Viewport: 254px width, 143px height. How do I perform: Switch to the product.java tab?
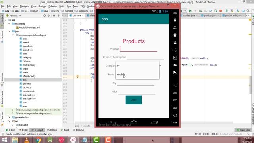[210, 15]
